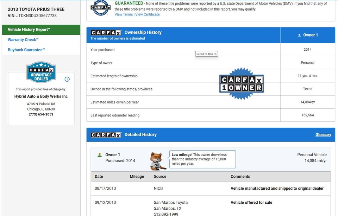The height and width of the screenshot is (216, 338).
Task: Click the Owner 1 person icon in header
Action: click(299, 35)
